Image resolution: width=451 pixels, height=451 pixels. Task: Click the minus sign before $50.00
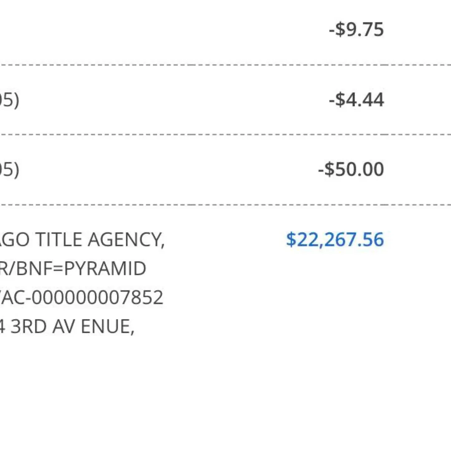(321, 170)
